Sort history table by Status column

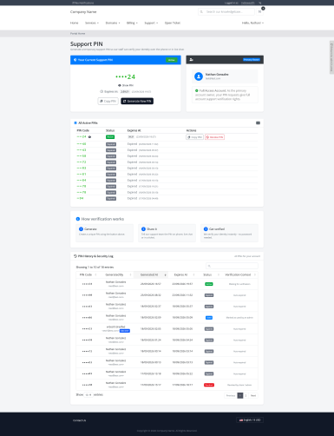tap(209, 274)
